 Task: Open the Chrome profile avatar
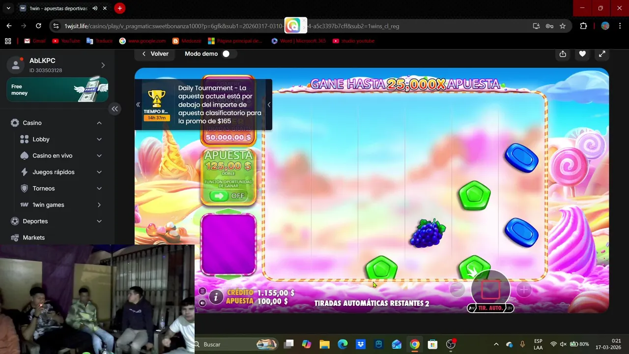(605, 26)
